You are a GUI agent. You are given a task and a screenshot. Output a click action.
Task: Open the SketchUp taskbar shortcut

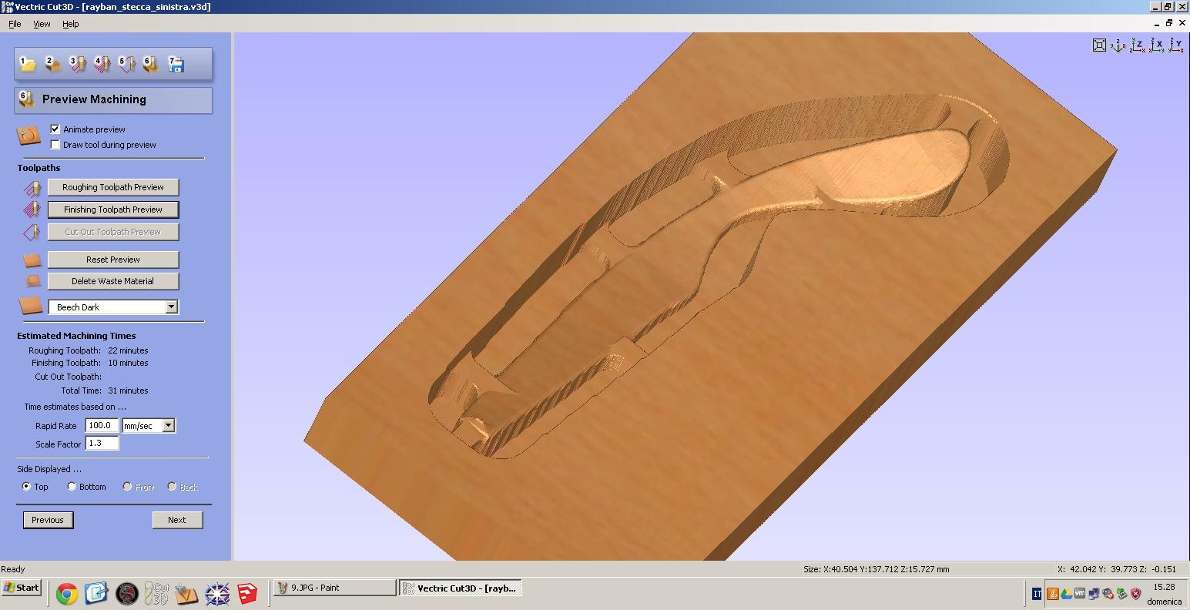coord(247,594)
